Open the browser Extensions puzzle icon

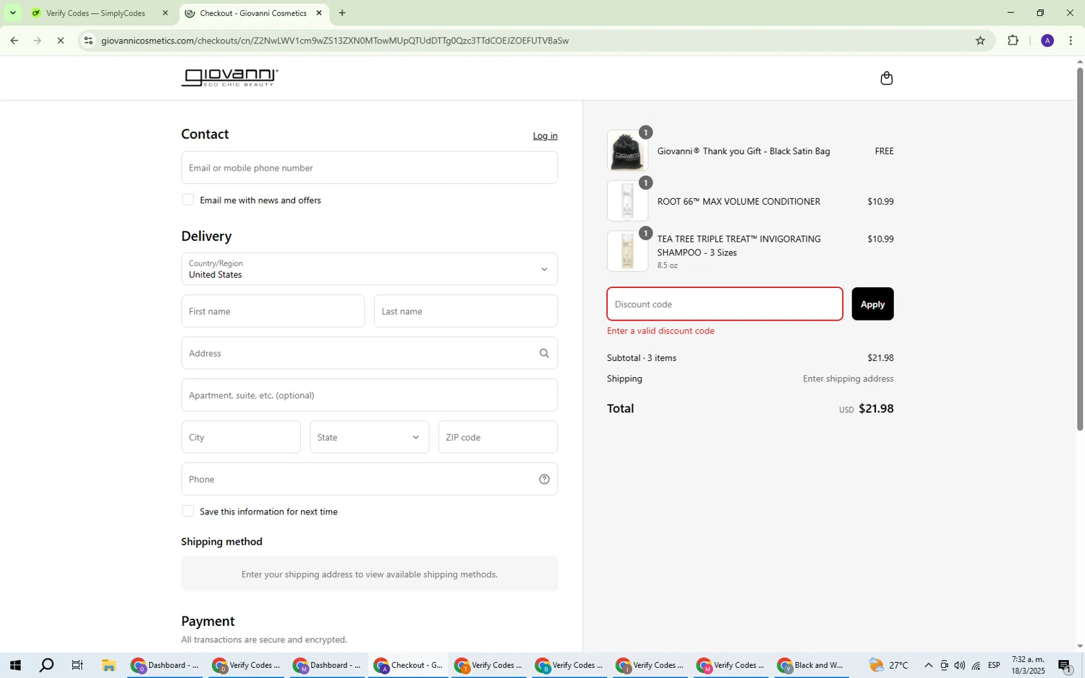click(x=1013, y=41)
